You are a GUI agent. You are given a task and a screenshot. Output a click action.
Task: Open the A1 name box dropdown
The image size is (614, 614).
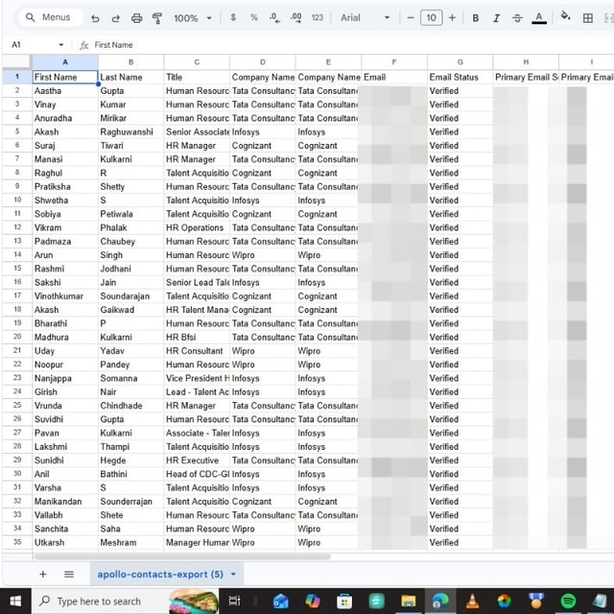pyautogui.click(x=61, y=45)
